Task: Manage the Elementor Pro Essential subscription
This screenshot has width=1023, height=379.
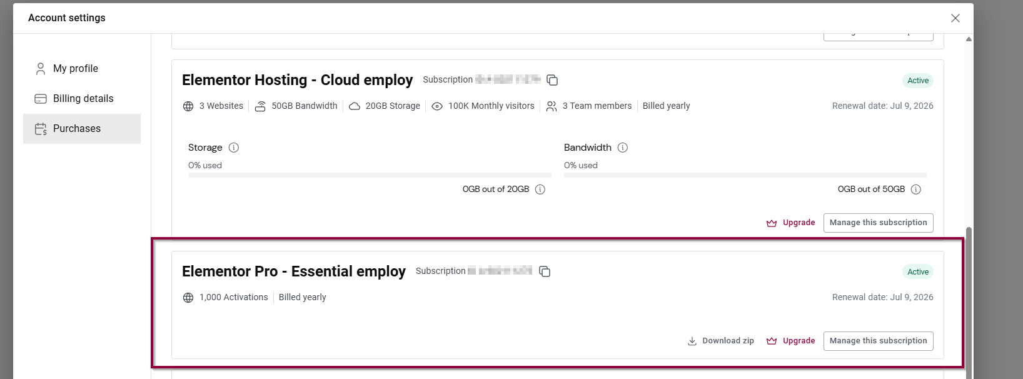Action: pos(878,341)
